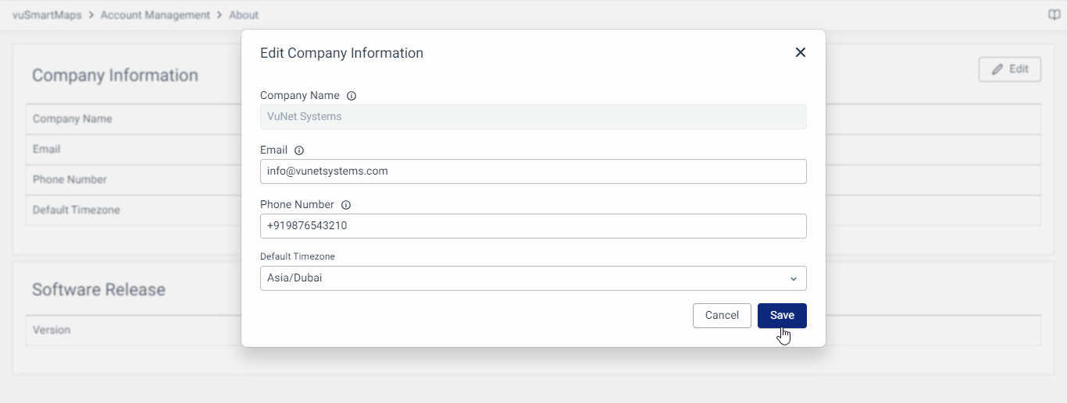Save the company information changes
Image resolution: width=1067 pixels, height=403 pixels.
point(782,316)
